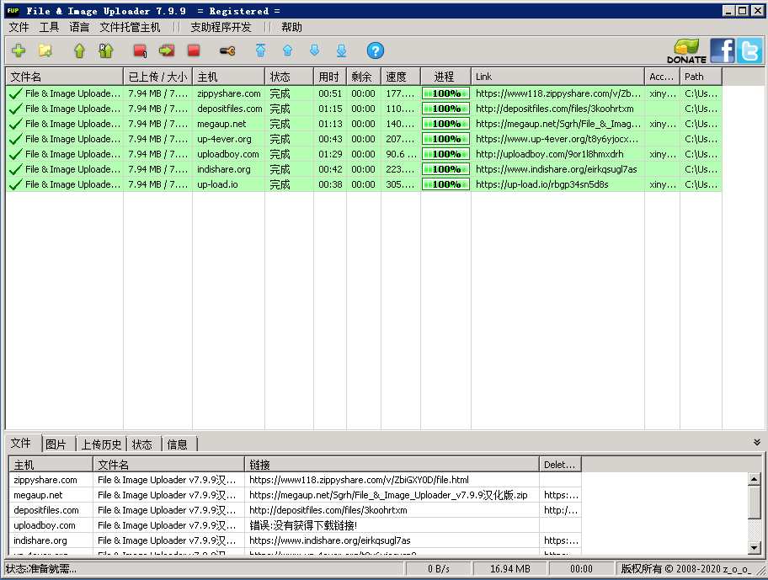Screen dimensions: 768x580
Task: Open the 支助程序开发 menu
Action: [221, 28]
